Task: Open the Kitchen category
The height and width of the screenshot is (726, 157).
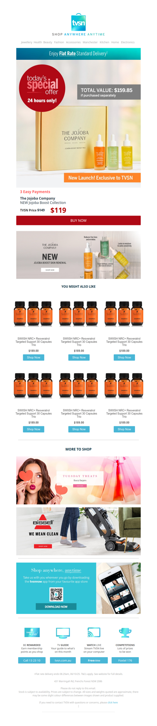Action: (x=104, y=42)
